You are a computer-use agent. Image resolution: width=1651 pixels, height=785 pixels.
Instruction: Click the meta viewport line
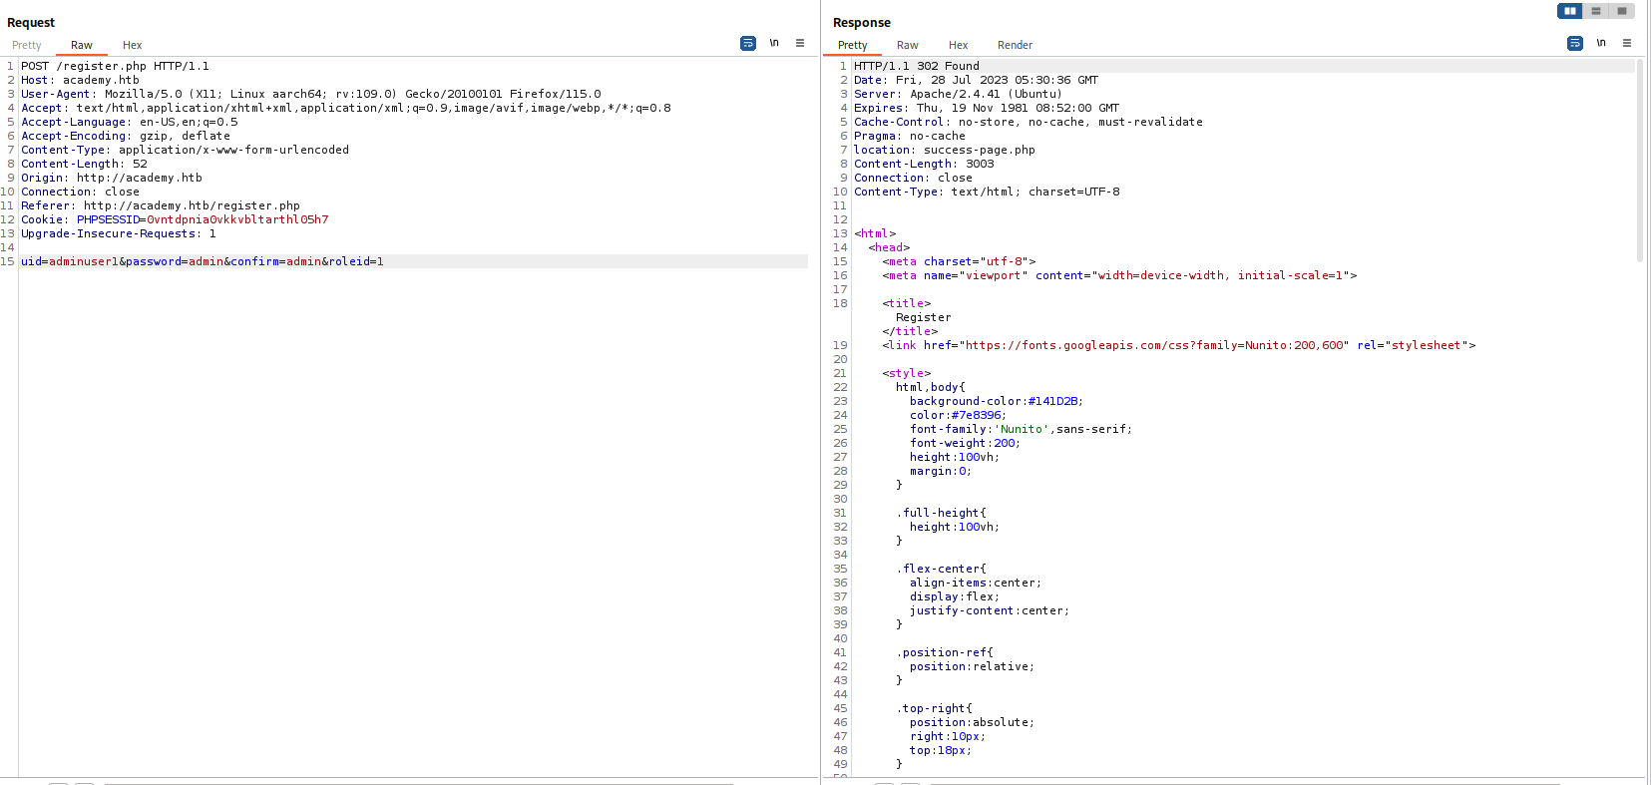click(x=1119, y=275)
